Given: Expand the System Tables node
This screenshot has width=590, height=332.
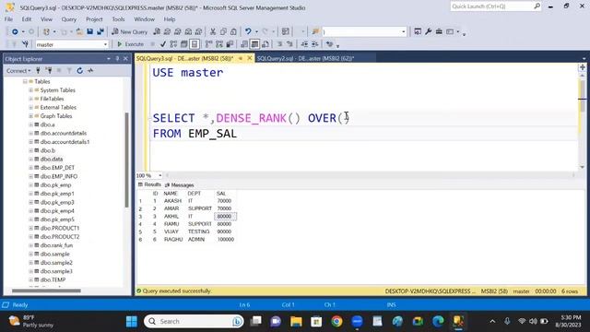Looking at the screenshot, I should point(30,90).
